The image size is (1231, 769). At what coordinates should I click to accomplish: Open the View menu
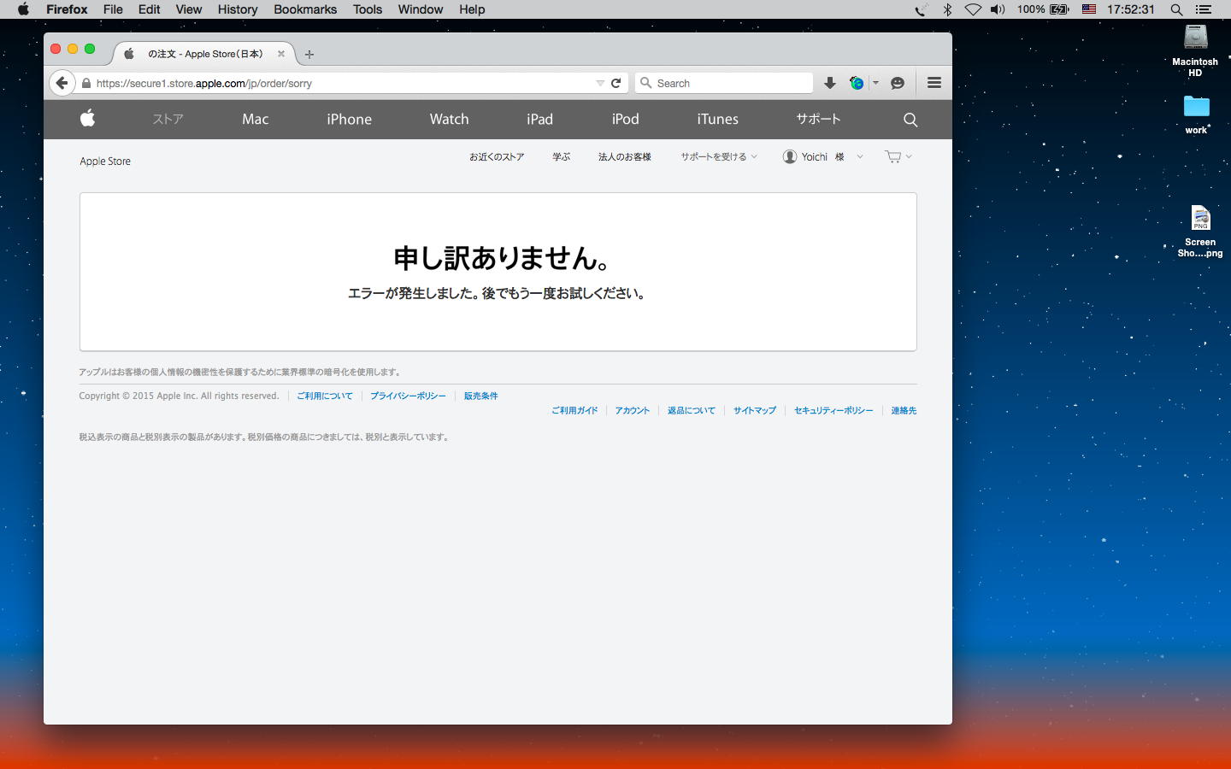pos(189,9)
